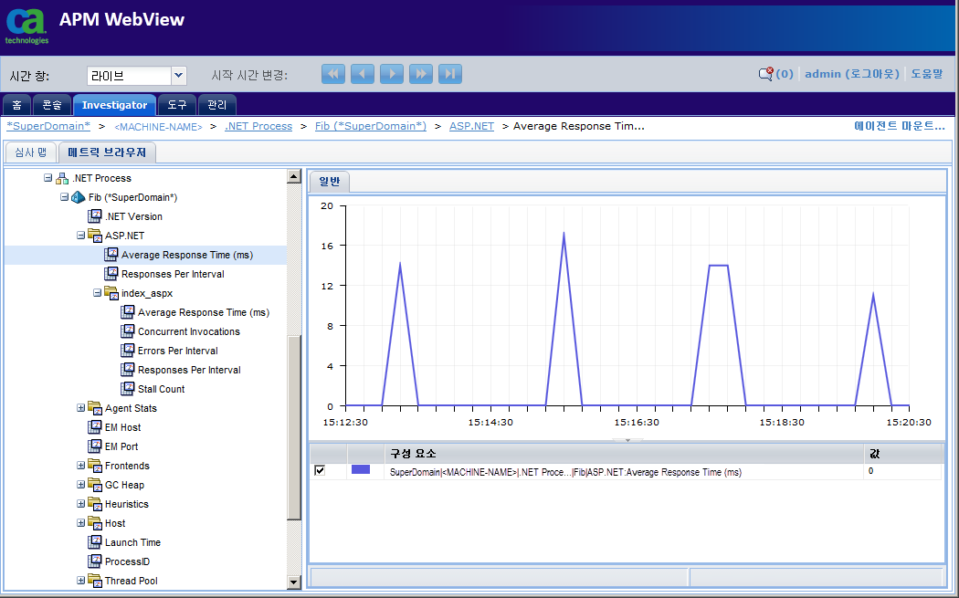Click the rewind to start playback button
Viewport: 959px width, 598px height.
click(333, 74)
